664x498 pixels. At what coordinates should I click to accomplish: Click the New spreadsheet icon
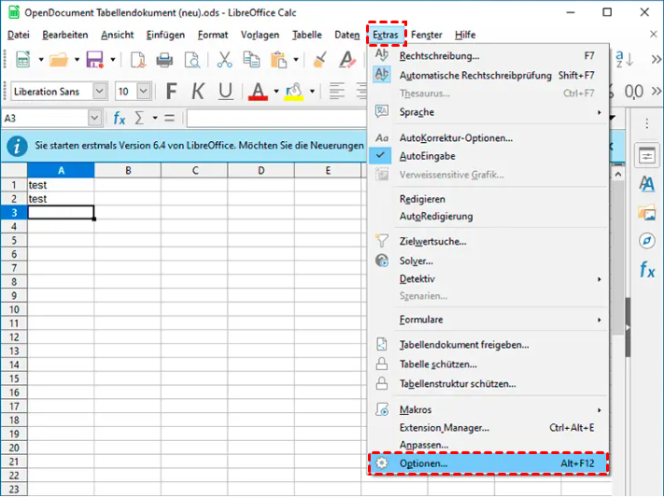point(22,60)
